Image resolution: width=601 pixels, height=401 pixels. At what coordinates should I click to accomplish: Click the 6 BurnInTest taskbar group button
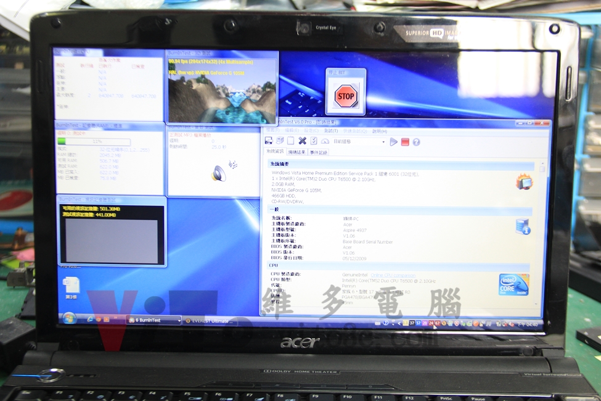(154, 320)
